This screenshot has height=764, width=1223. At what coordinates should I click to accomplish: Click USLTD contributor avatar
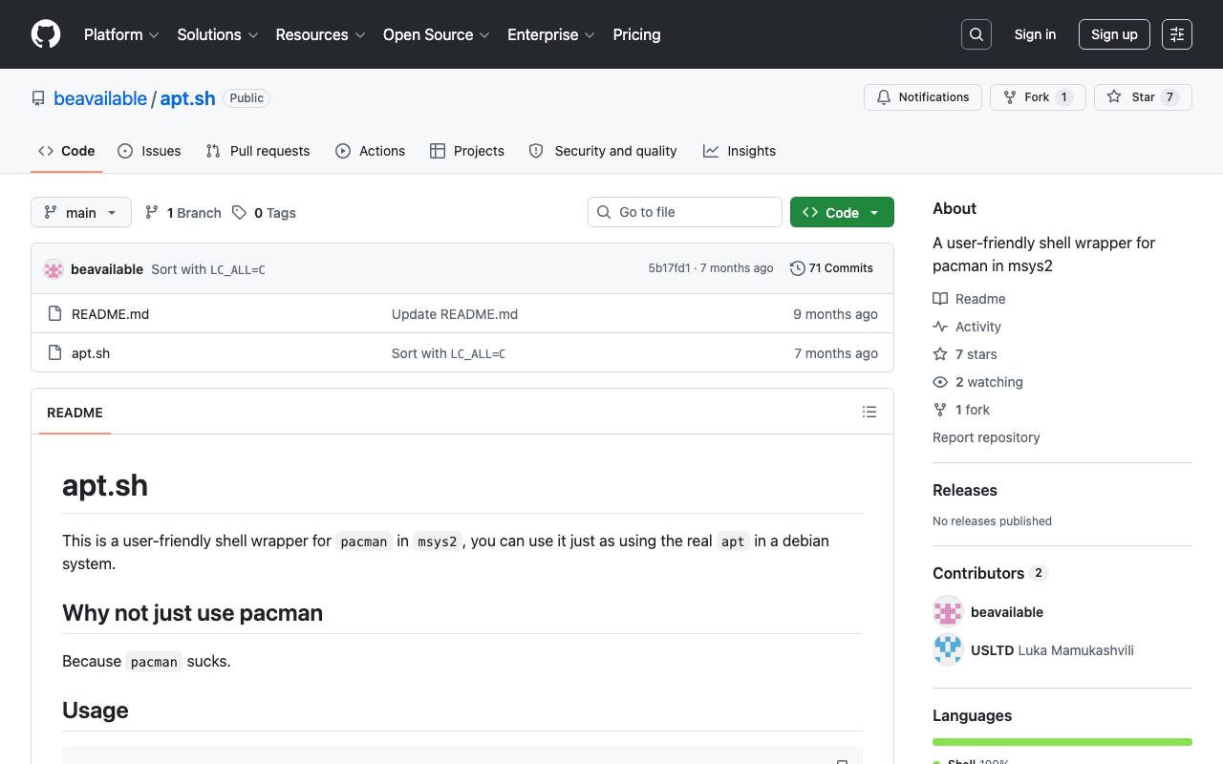click(948, 649)
